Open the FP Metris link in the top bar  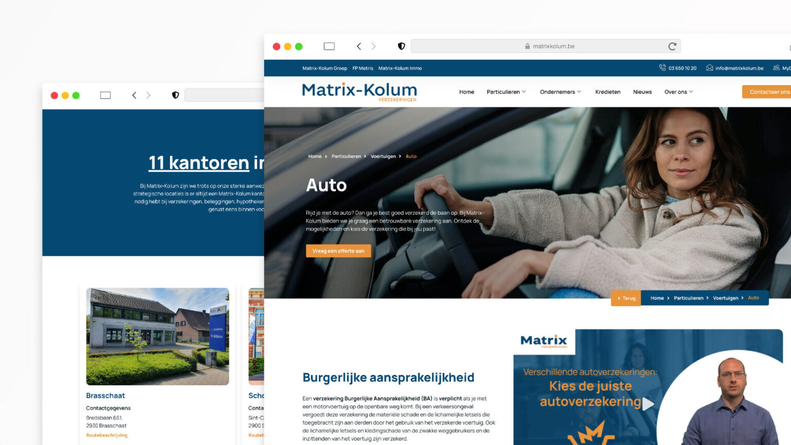tap(363, 68)
